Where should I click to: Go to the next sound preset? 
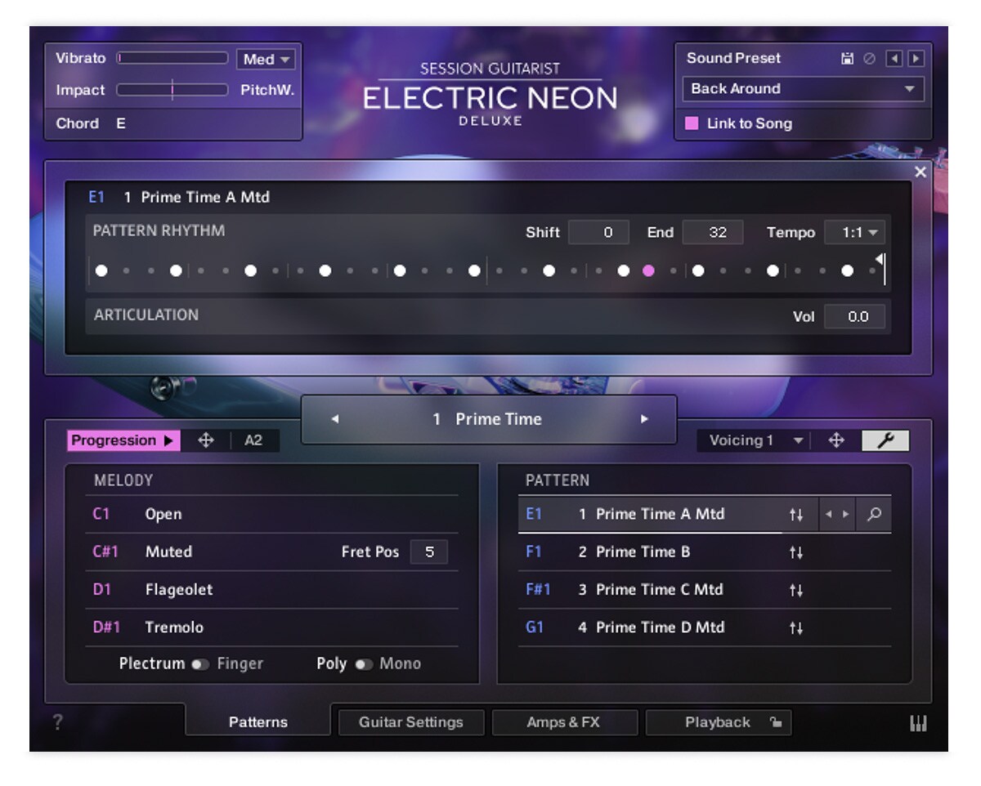[x=916, y=59]
